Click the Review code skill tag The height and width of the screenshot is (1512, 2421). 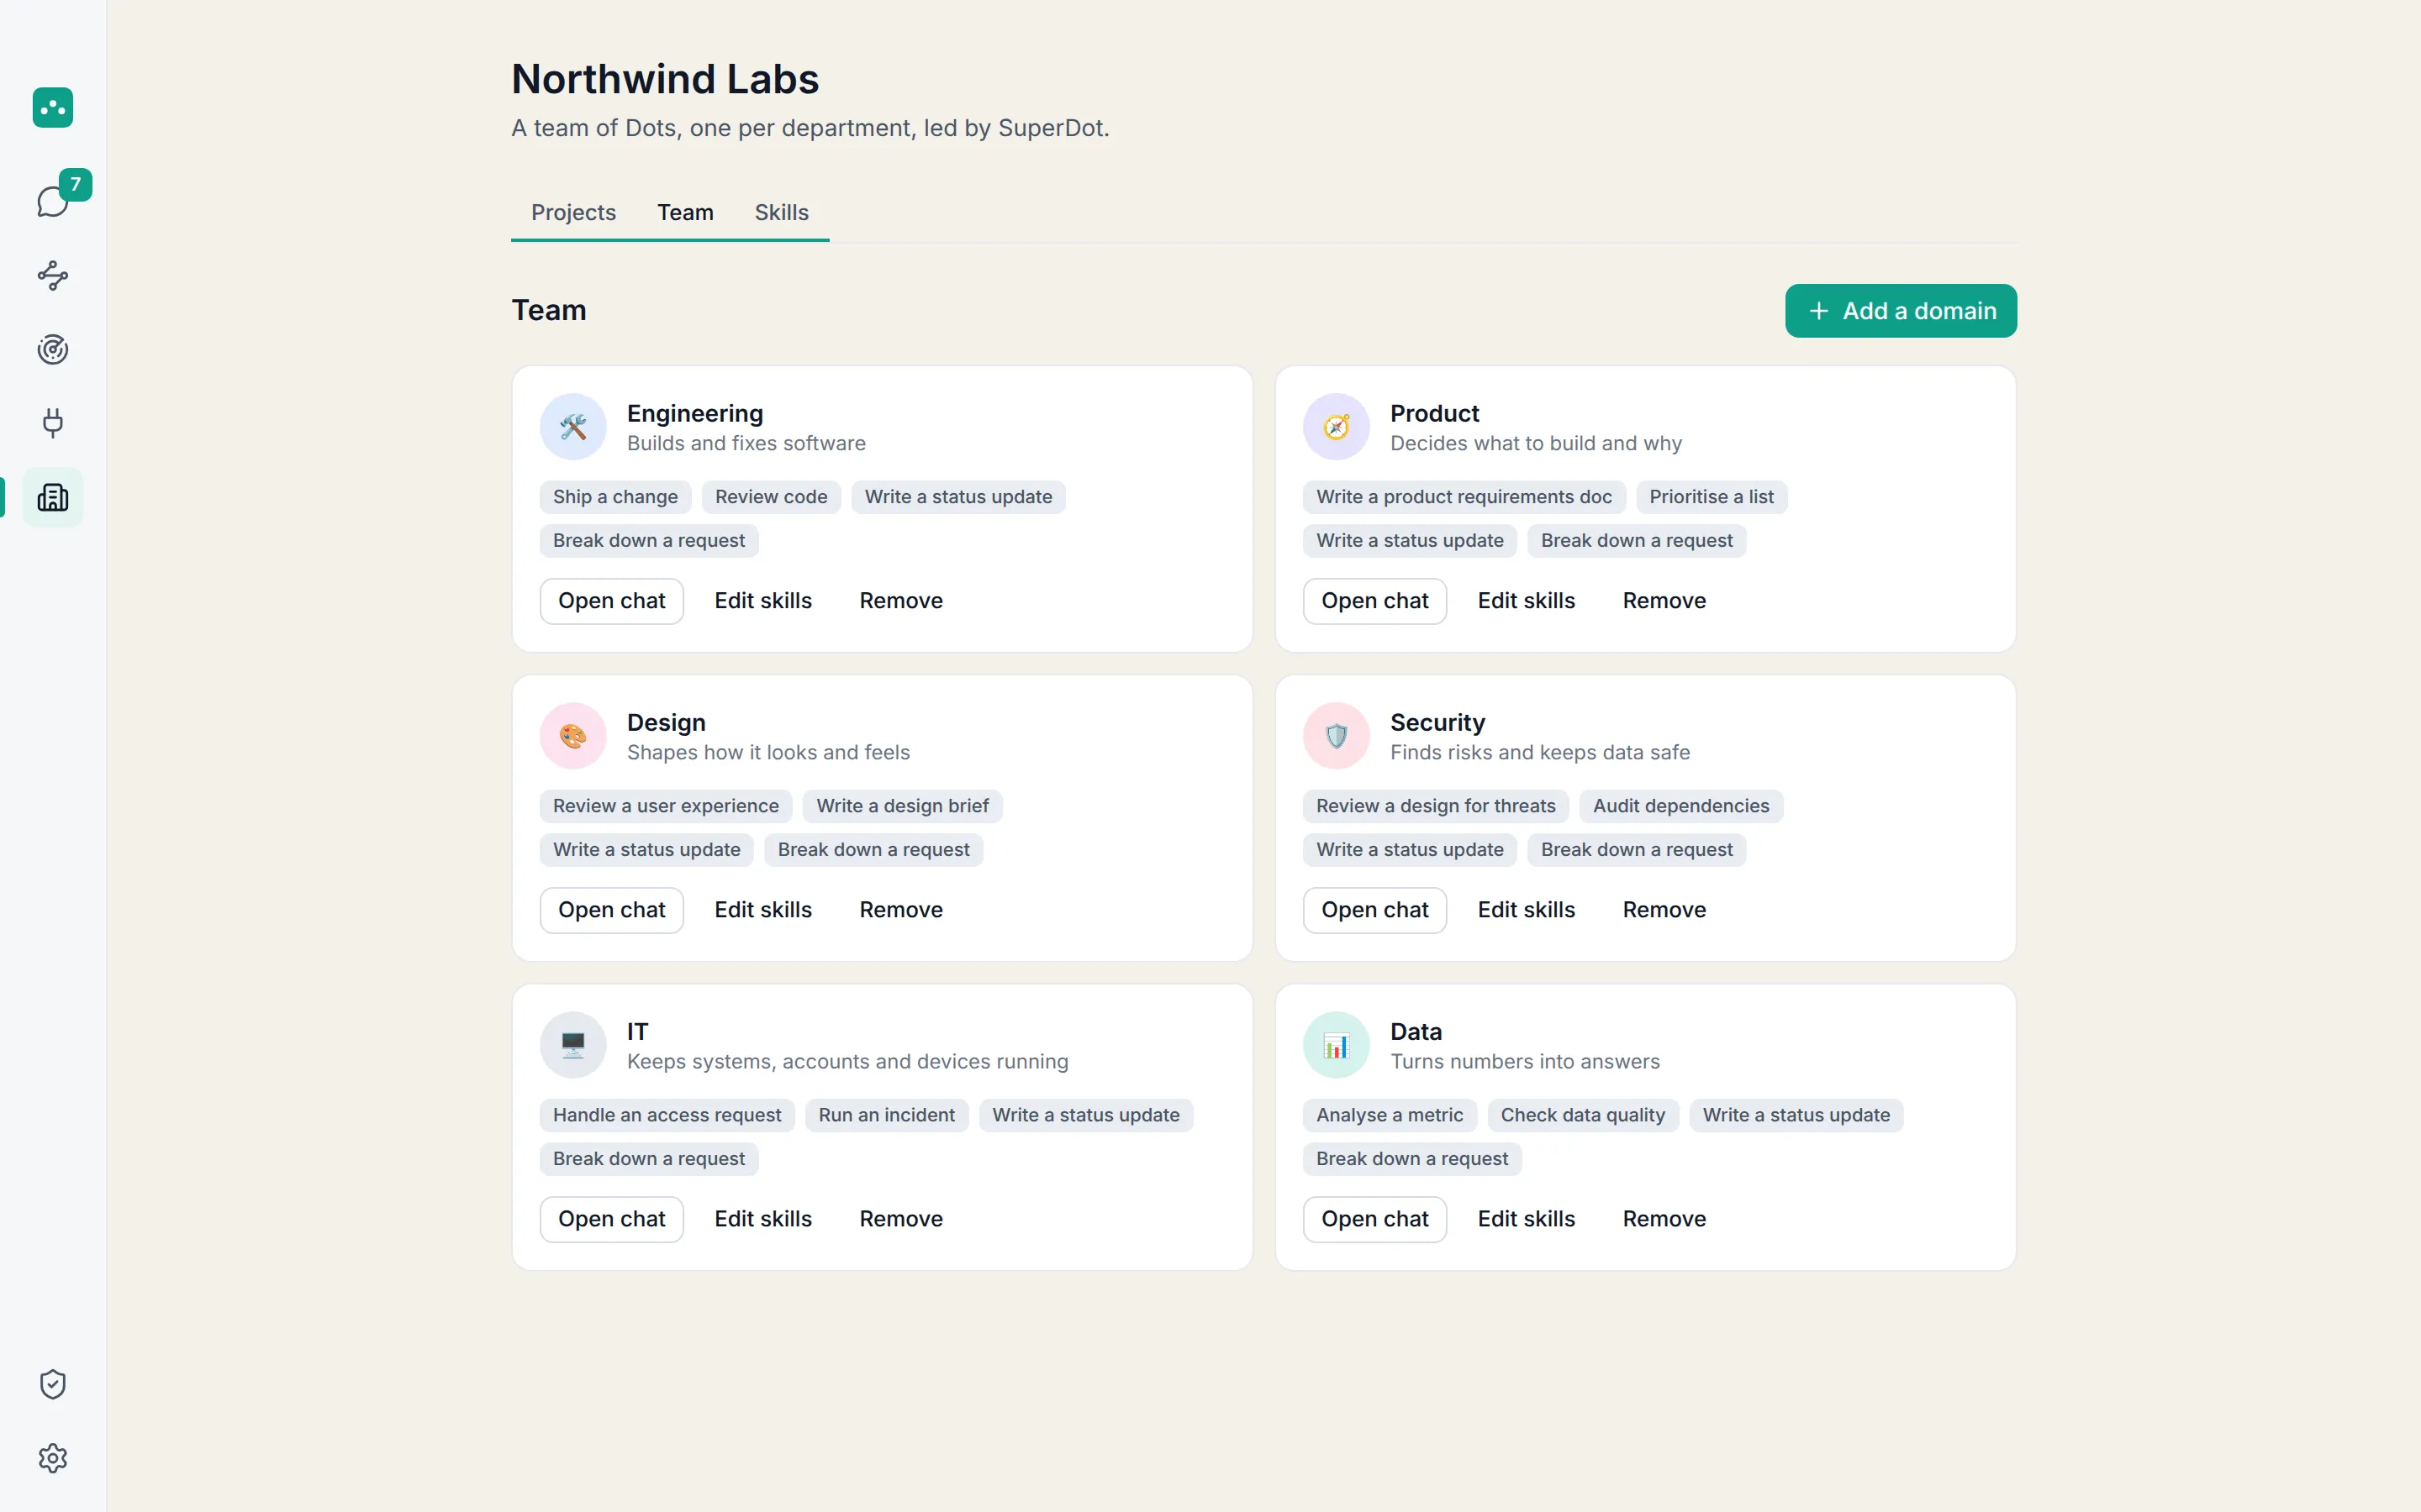pyautogui.click(x=772, y=497)
